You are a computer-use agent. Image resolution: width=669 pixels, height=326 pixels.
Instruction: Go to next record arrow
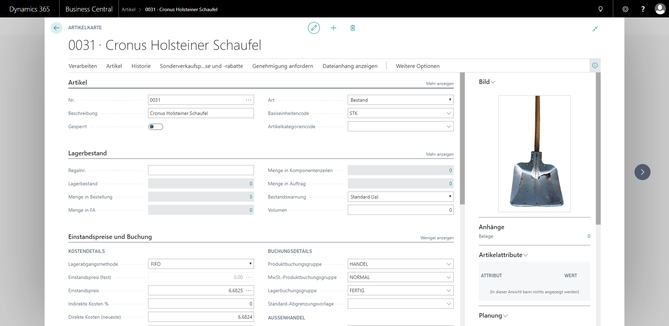click(x=642, y=172)
